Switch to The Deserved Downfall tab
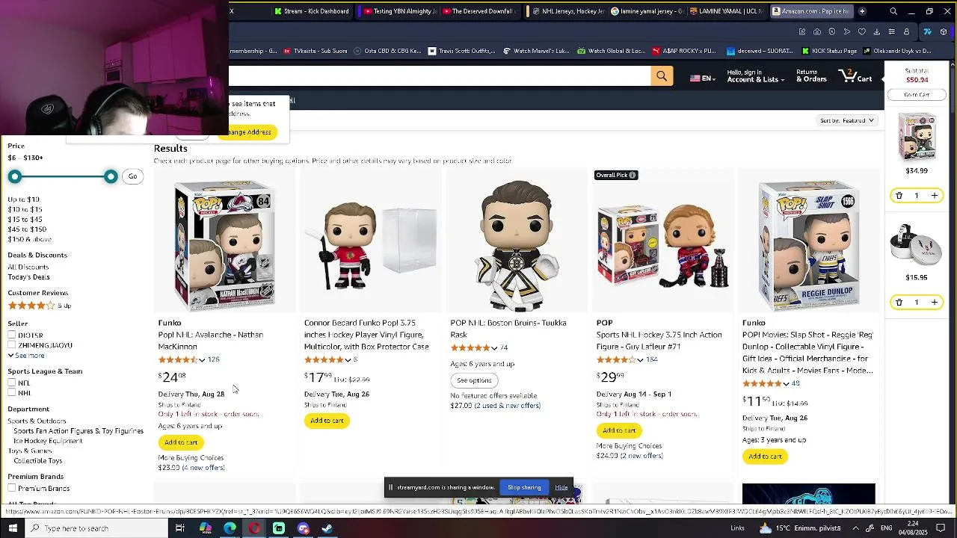The height and width of the screenshot is (538, 957). coord(480,11)
